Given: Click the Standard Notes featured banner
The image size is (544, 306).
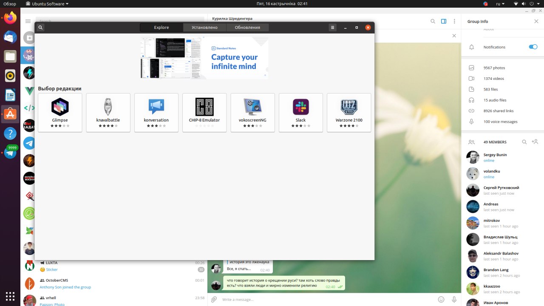Looking at the screenshot, I should pyautogui.click(x=204, y=58).
